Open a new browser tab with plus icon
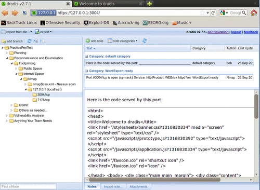 (x=149, y=4)
